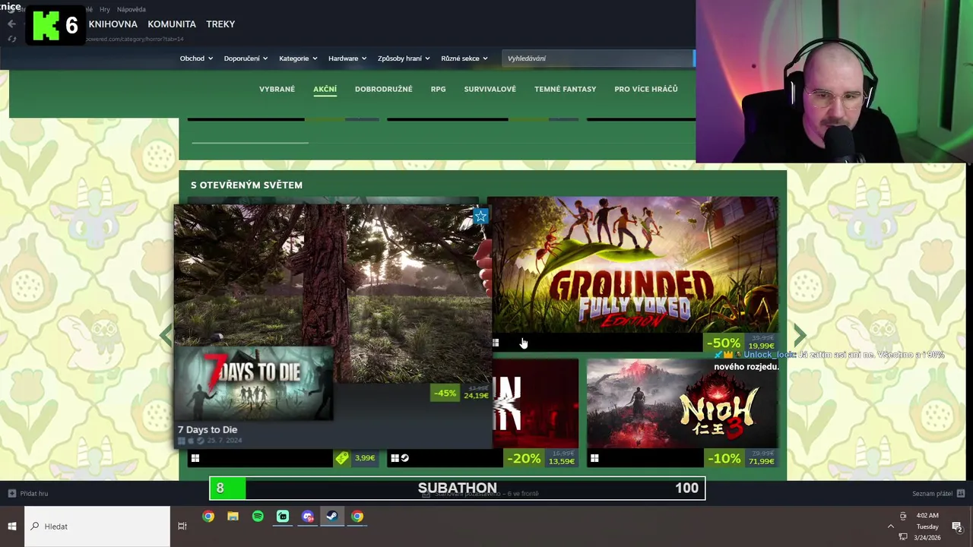This screenshot has width=973, height=547.
Task: Open the 7 Days to Die capsule image
Action: pyautogui.click(x=255, y=384)
